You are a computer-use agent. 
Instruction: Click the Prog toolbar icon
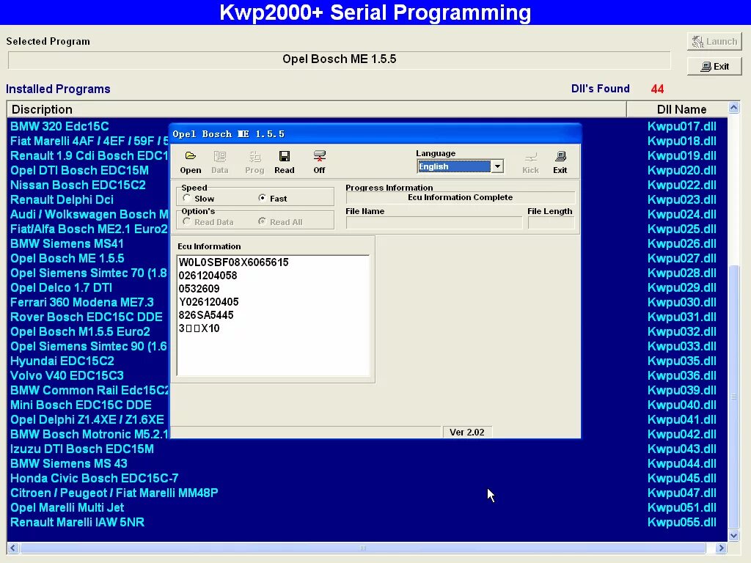click(254, 162)
